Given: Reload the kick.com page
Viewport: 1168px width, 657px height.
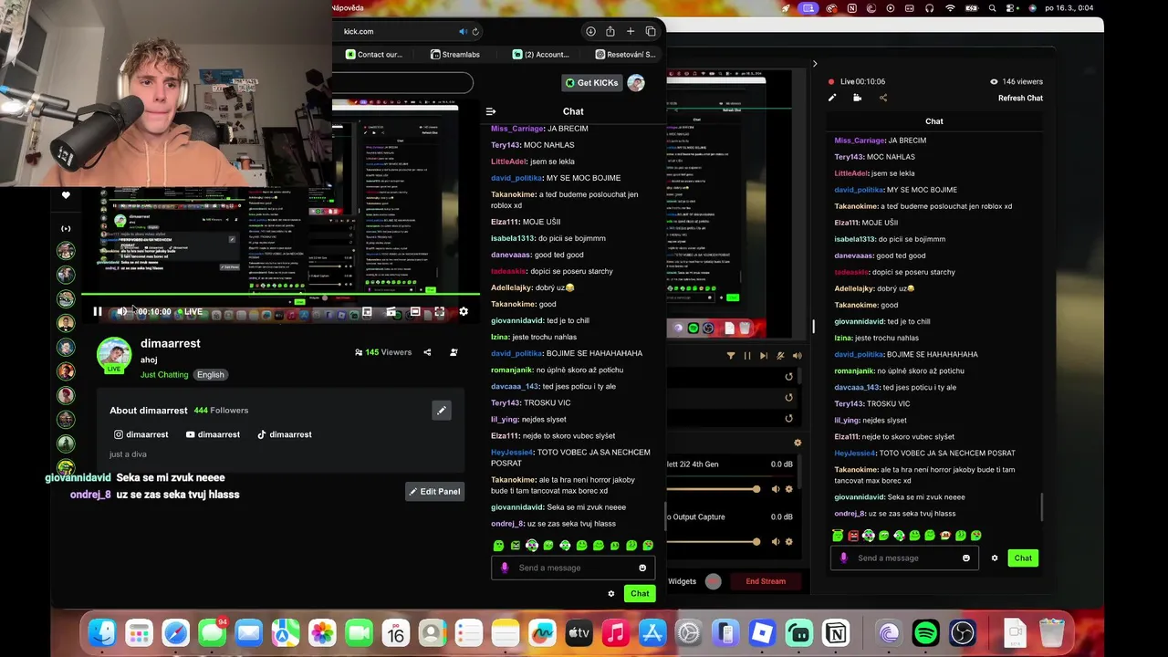Looking at the screenshot, I should click(x=475, y=32).
